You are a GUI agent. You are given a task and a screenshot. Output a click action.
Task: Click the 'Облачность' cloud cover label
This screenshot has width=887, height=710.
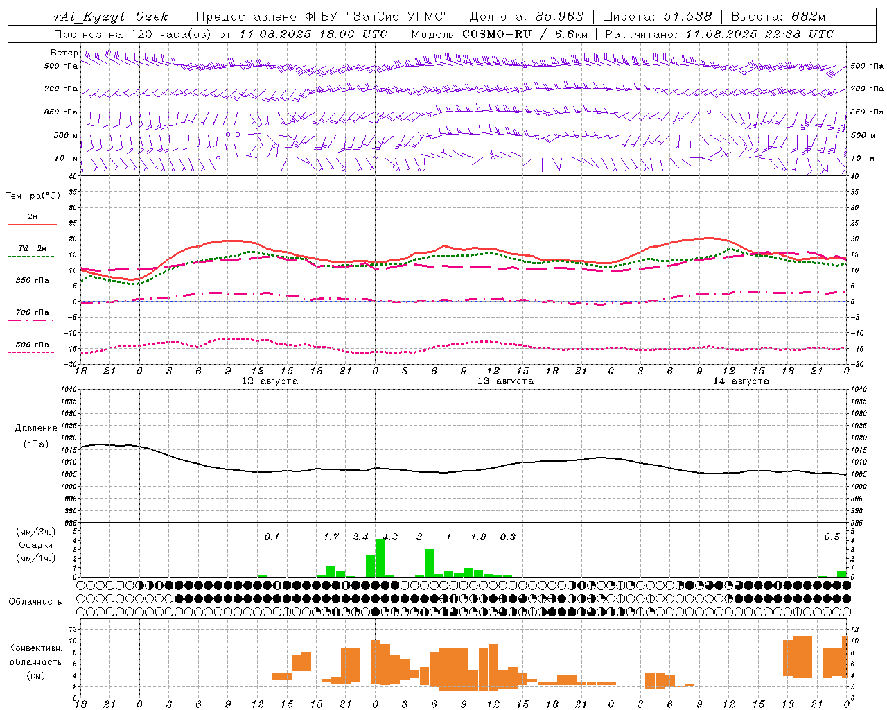(x=35, y=602)
